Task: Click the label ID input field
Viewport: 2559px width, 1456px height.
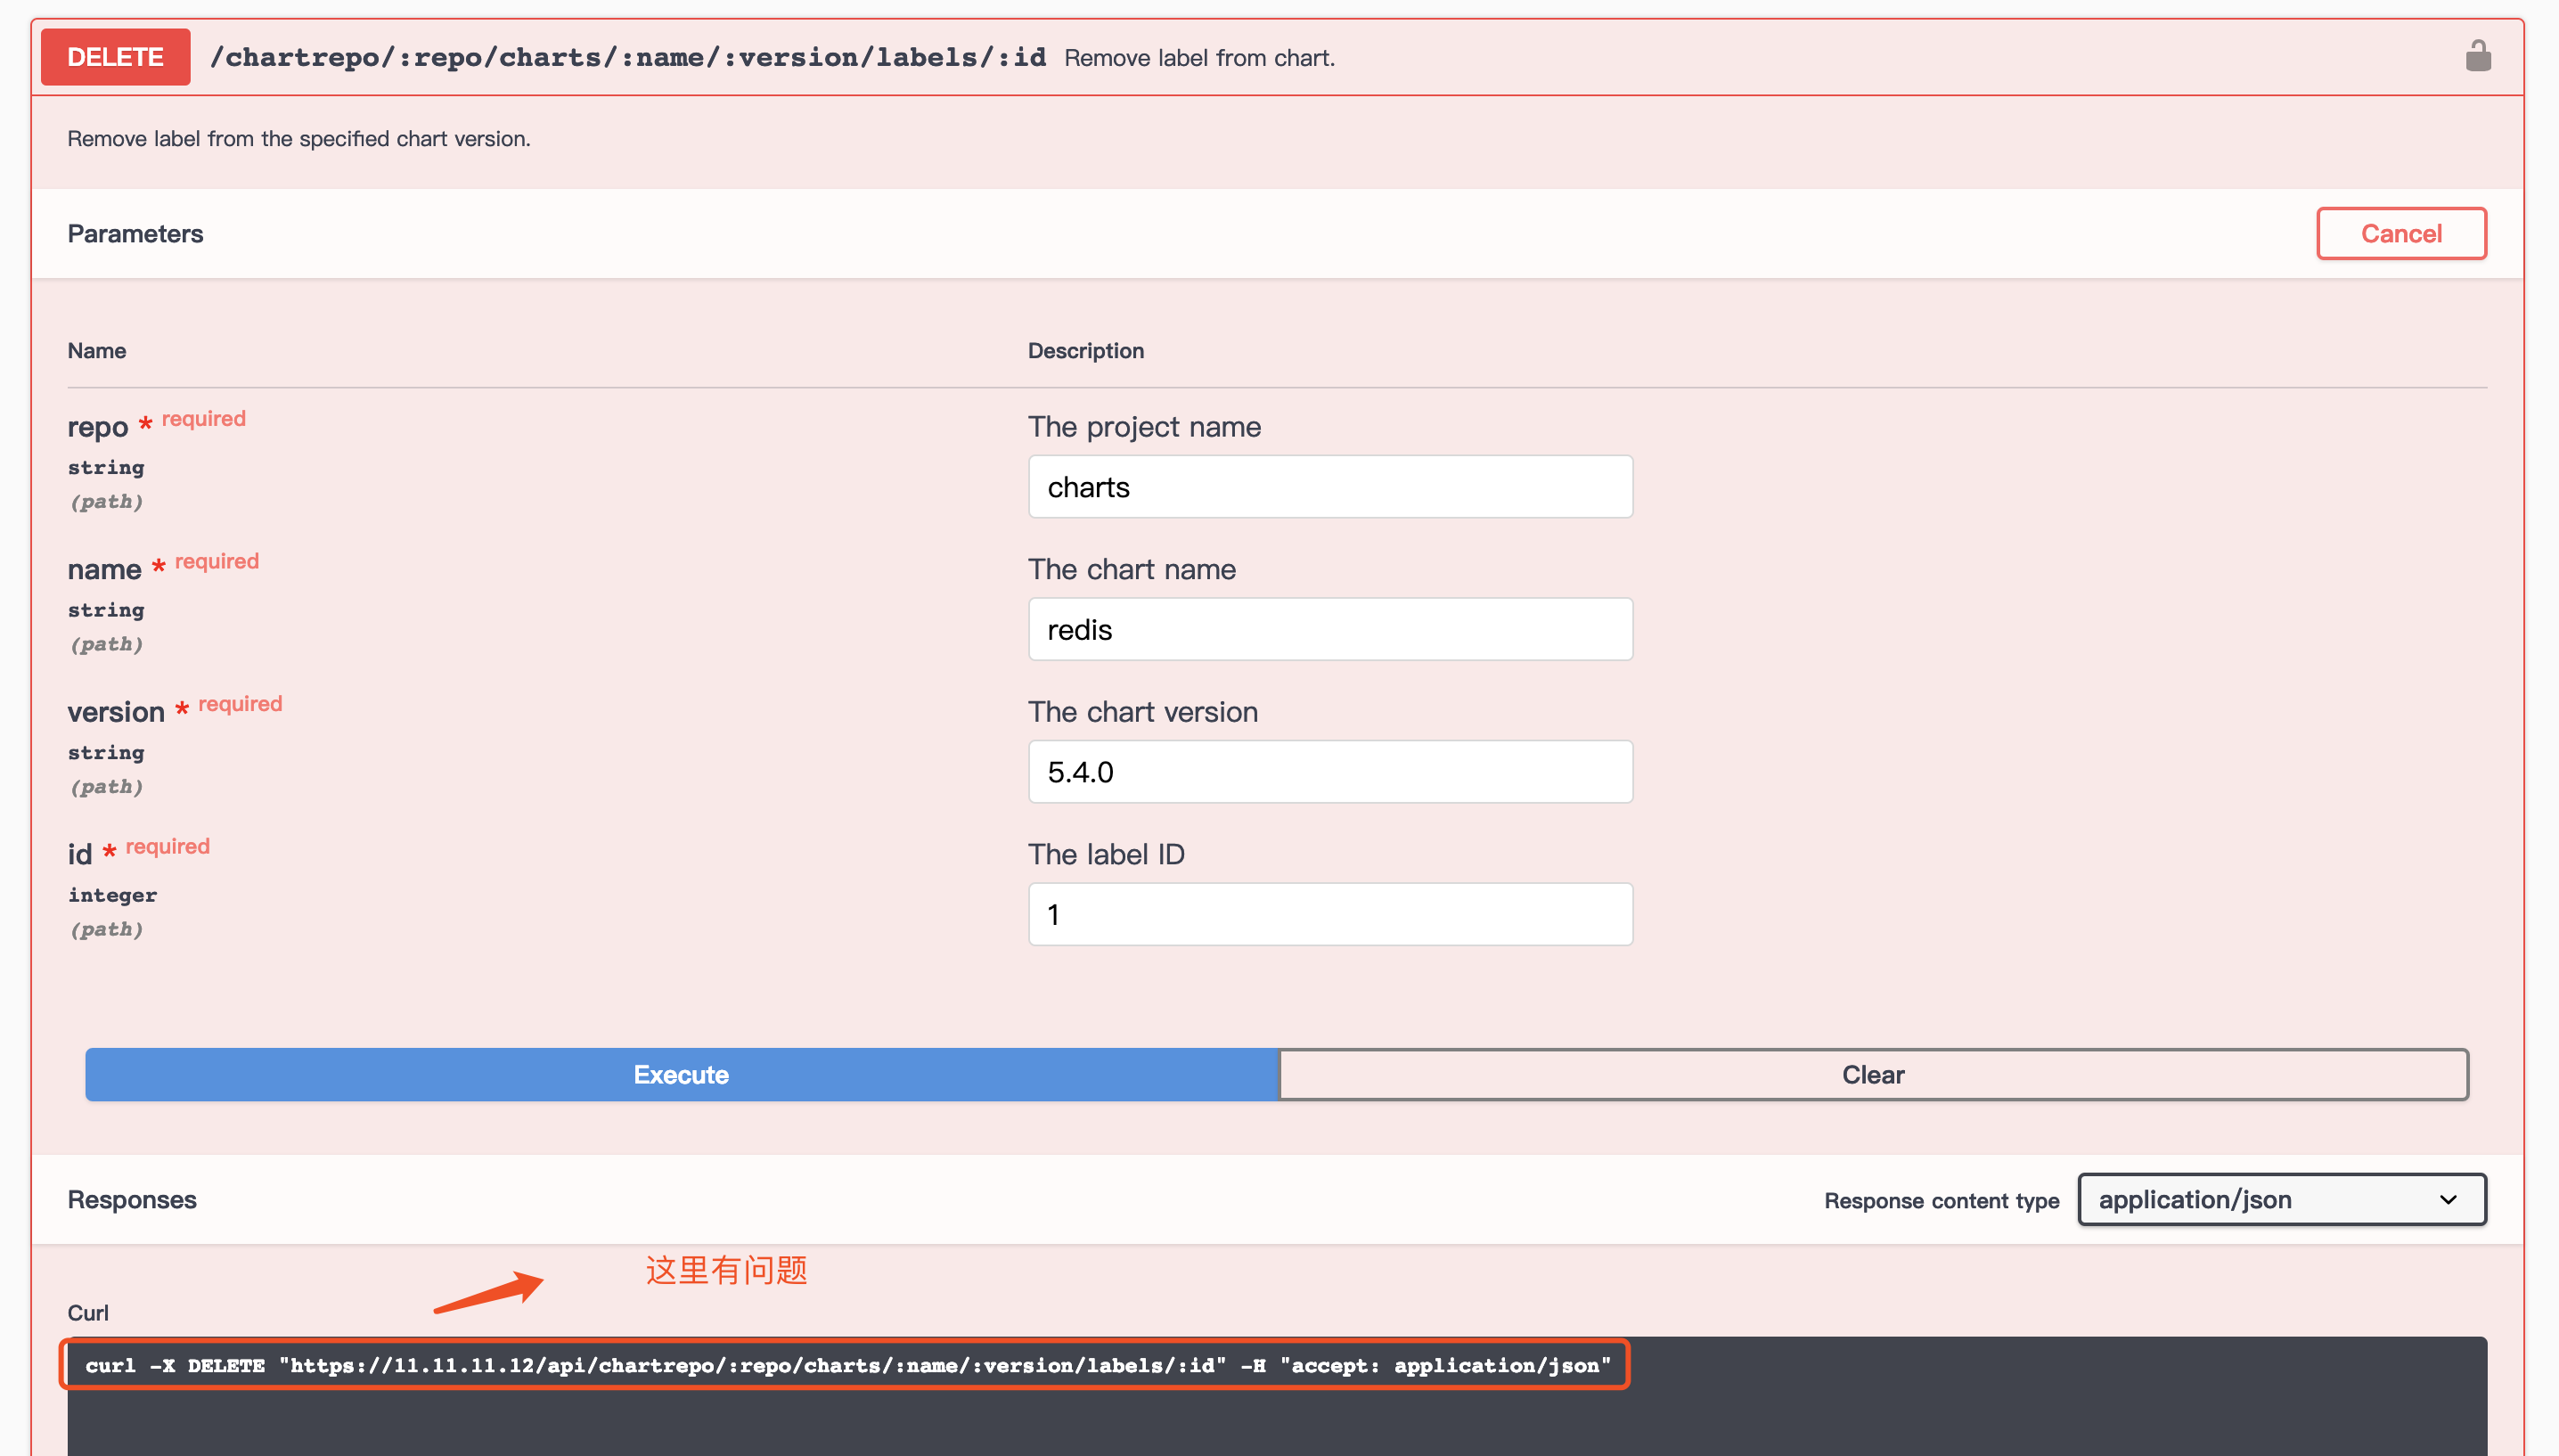Action: pos(1329,914)
